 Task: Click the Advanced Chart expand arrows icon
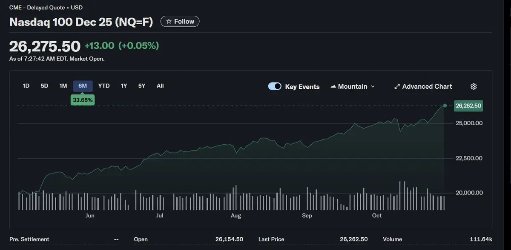397,87
